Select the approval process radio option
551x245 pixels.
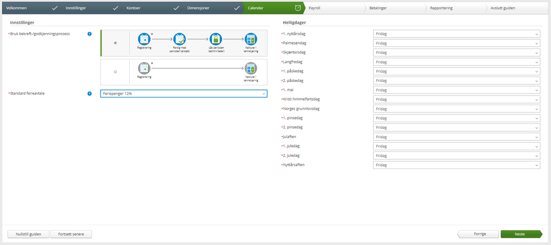[115, 43]
